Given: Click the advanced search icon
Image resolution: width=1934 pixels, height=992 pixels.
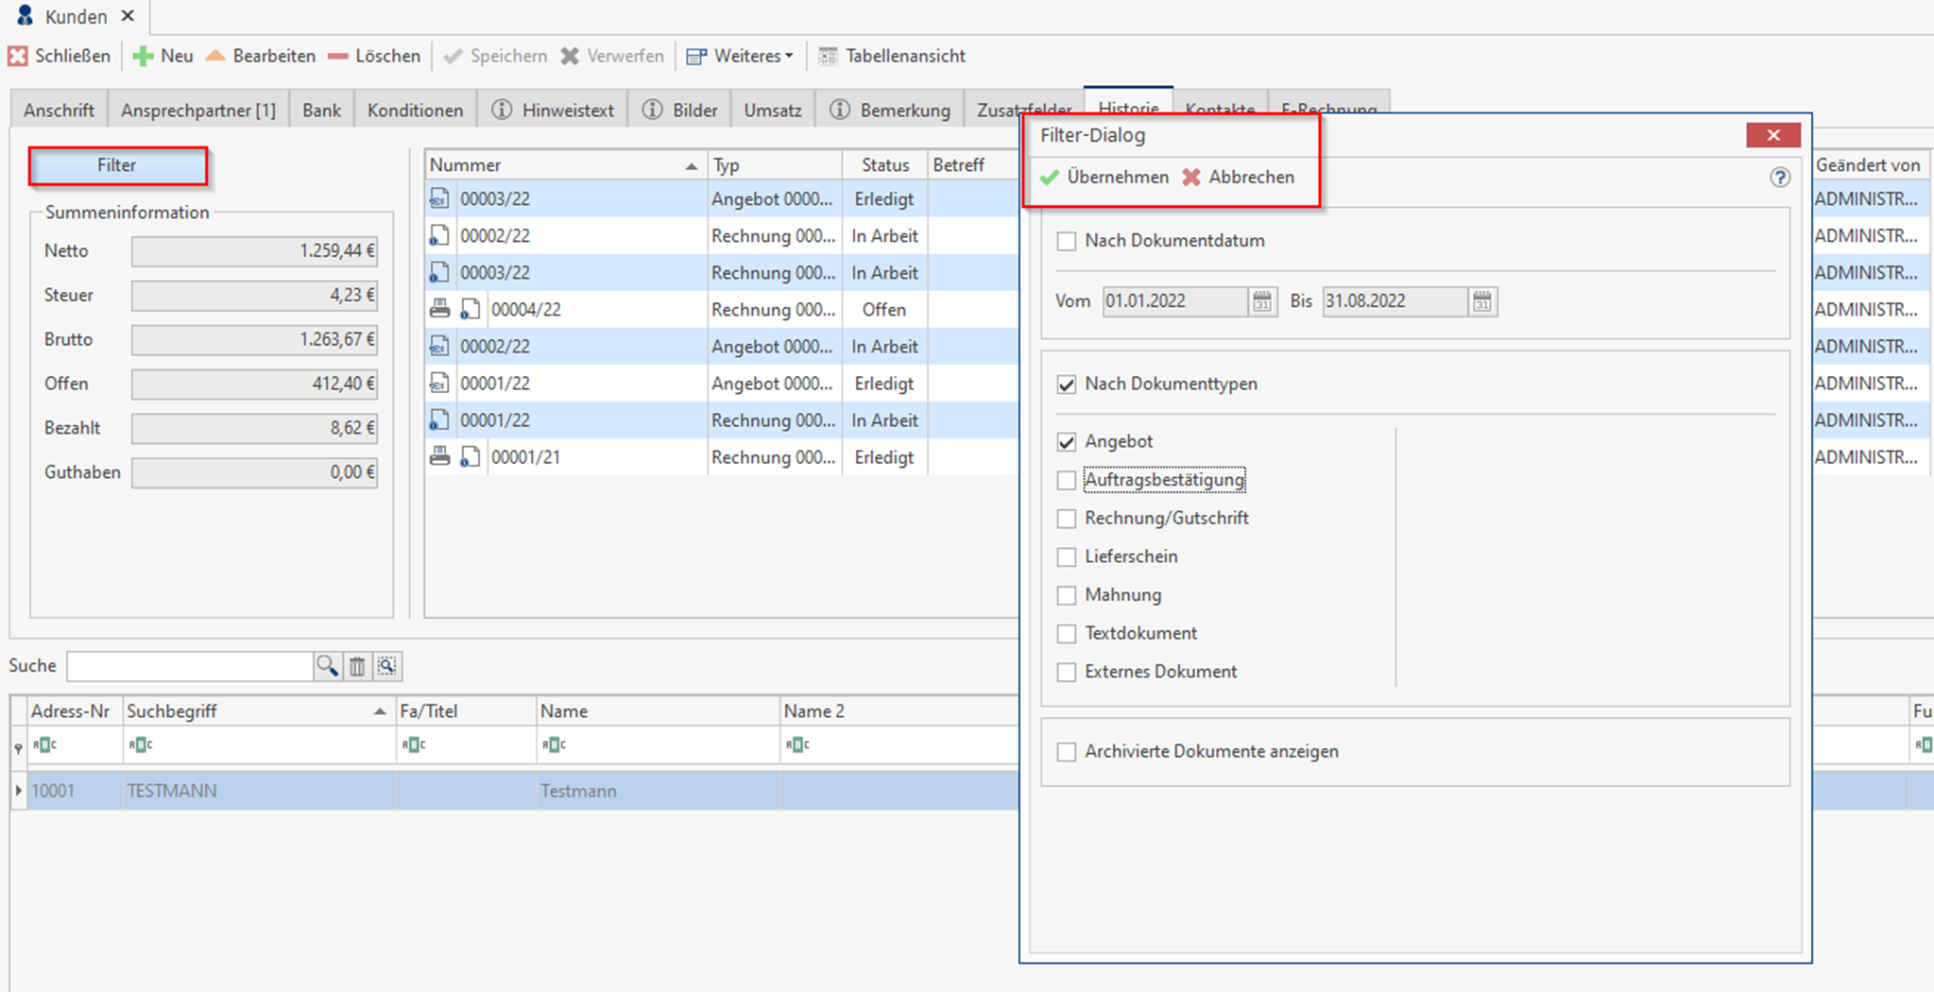Looking at the screenshot, I should [387, 666].
